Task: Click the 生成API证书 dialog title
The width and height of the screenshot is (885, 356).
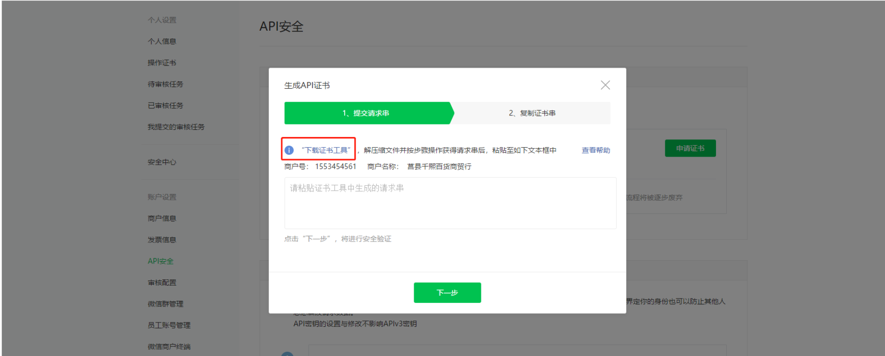Action: coord(307,85)
